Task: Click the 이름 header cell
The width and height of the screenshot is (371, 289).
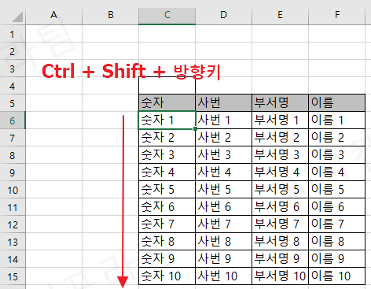Action: click(x=336, y=103)
